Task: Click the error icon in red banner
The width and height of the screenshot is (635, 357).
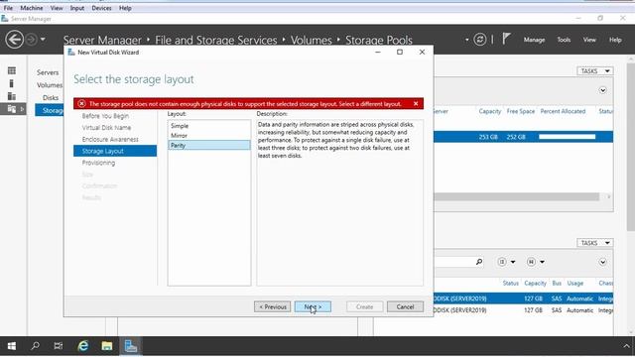Action: click(x=81, y=103)
